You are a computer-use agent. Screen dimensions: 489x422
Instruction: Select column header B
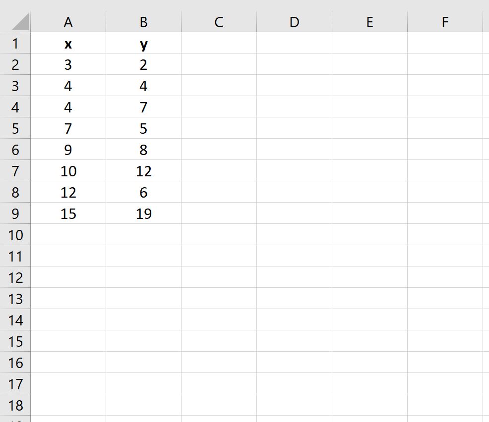pyautogui.click(x=143, y=22)
